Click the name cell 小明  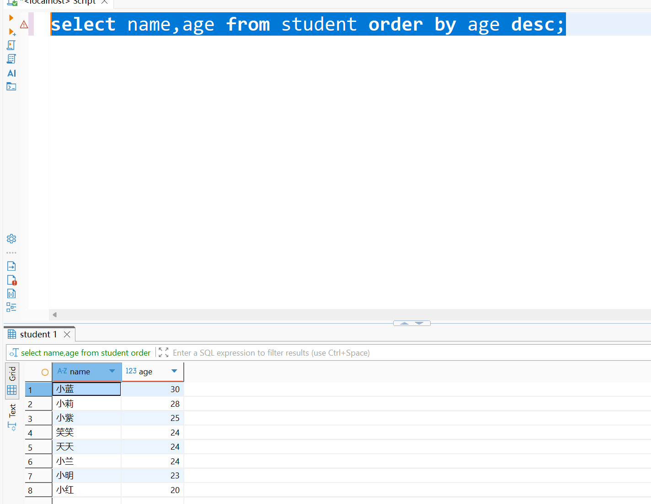pos(87,475)
